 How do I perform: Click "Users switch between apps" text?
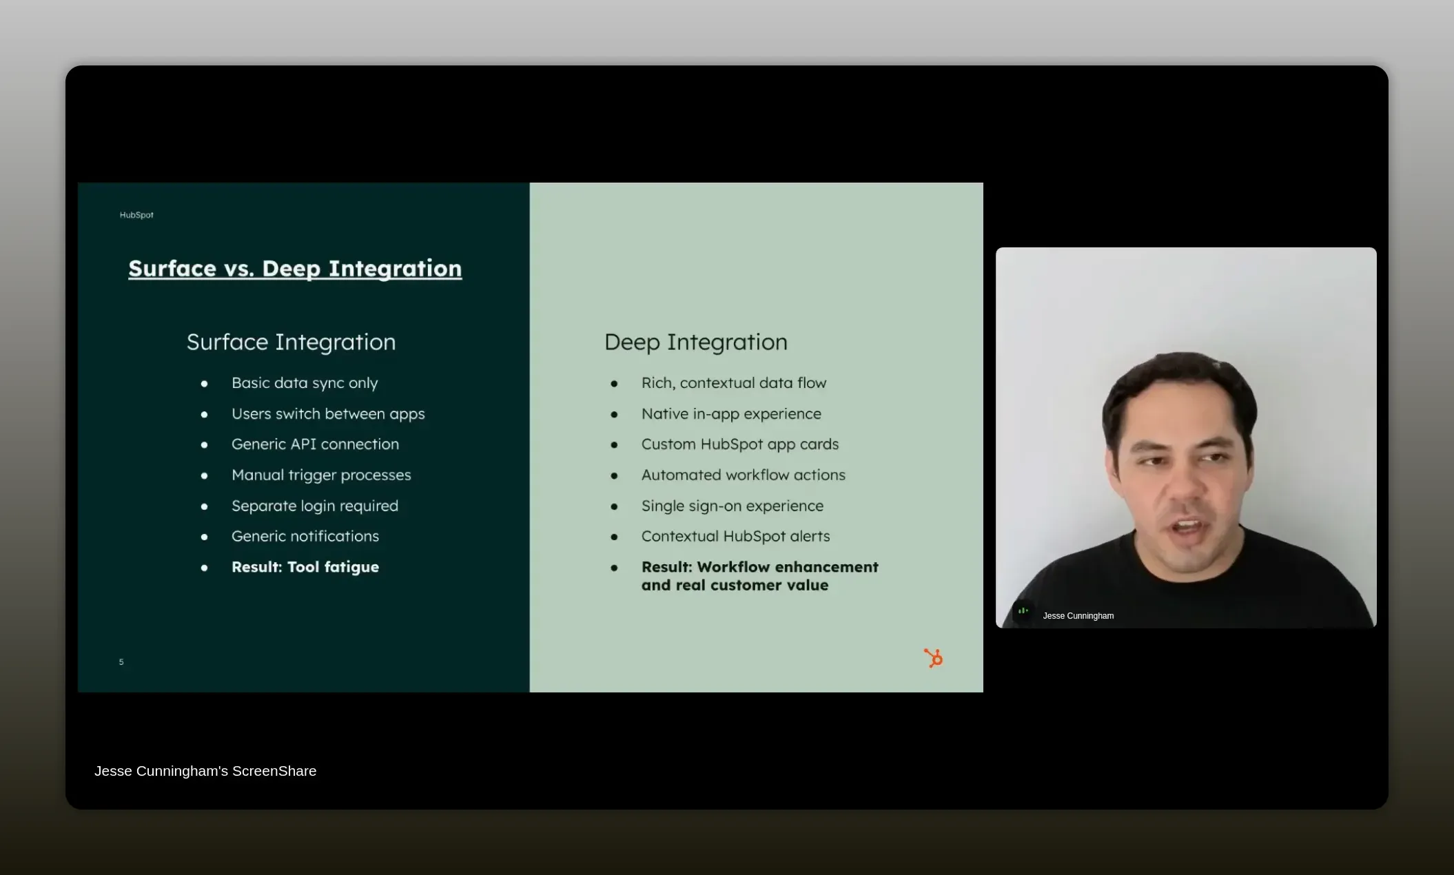coord(328,414)
